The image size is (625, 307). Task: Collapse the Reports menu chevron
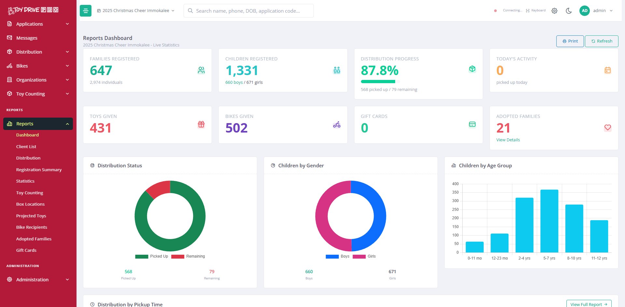pos(67,124)
